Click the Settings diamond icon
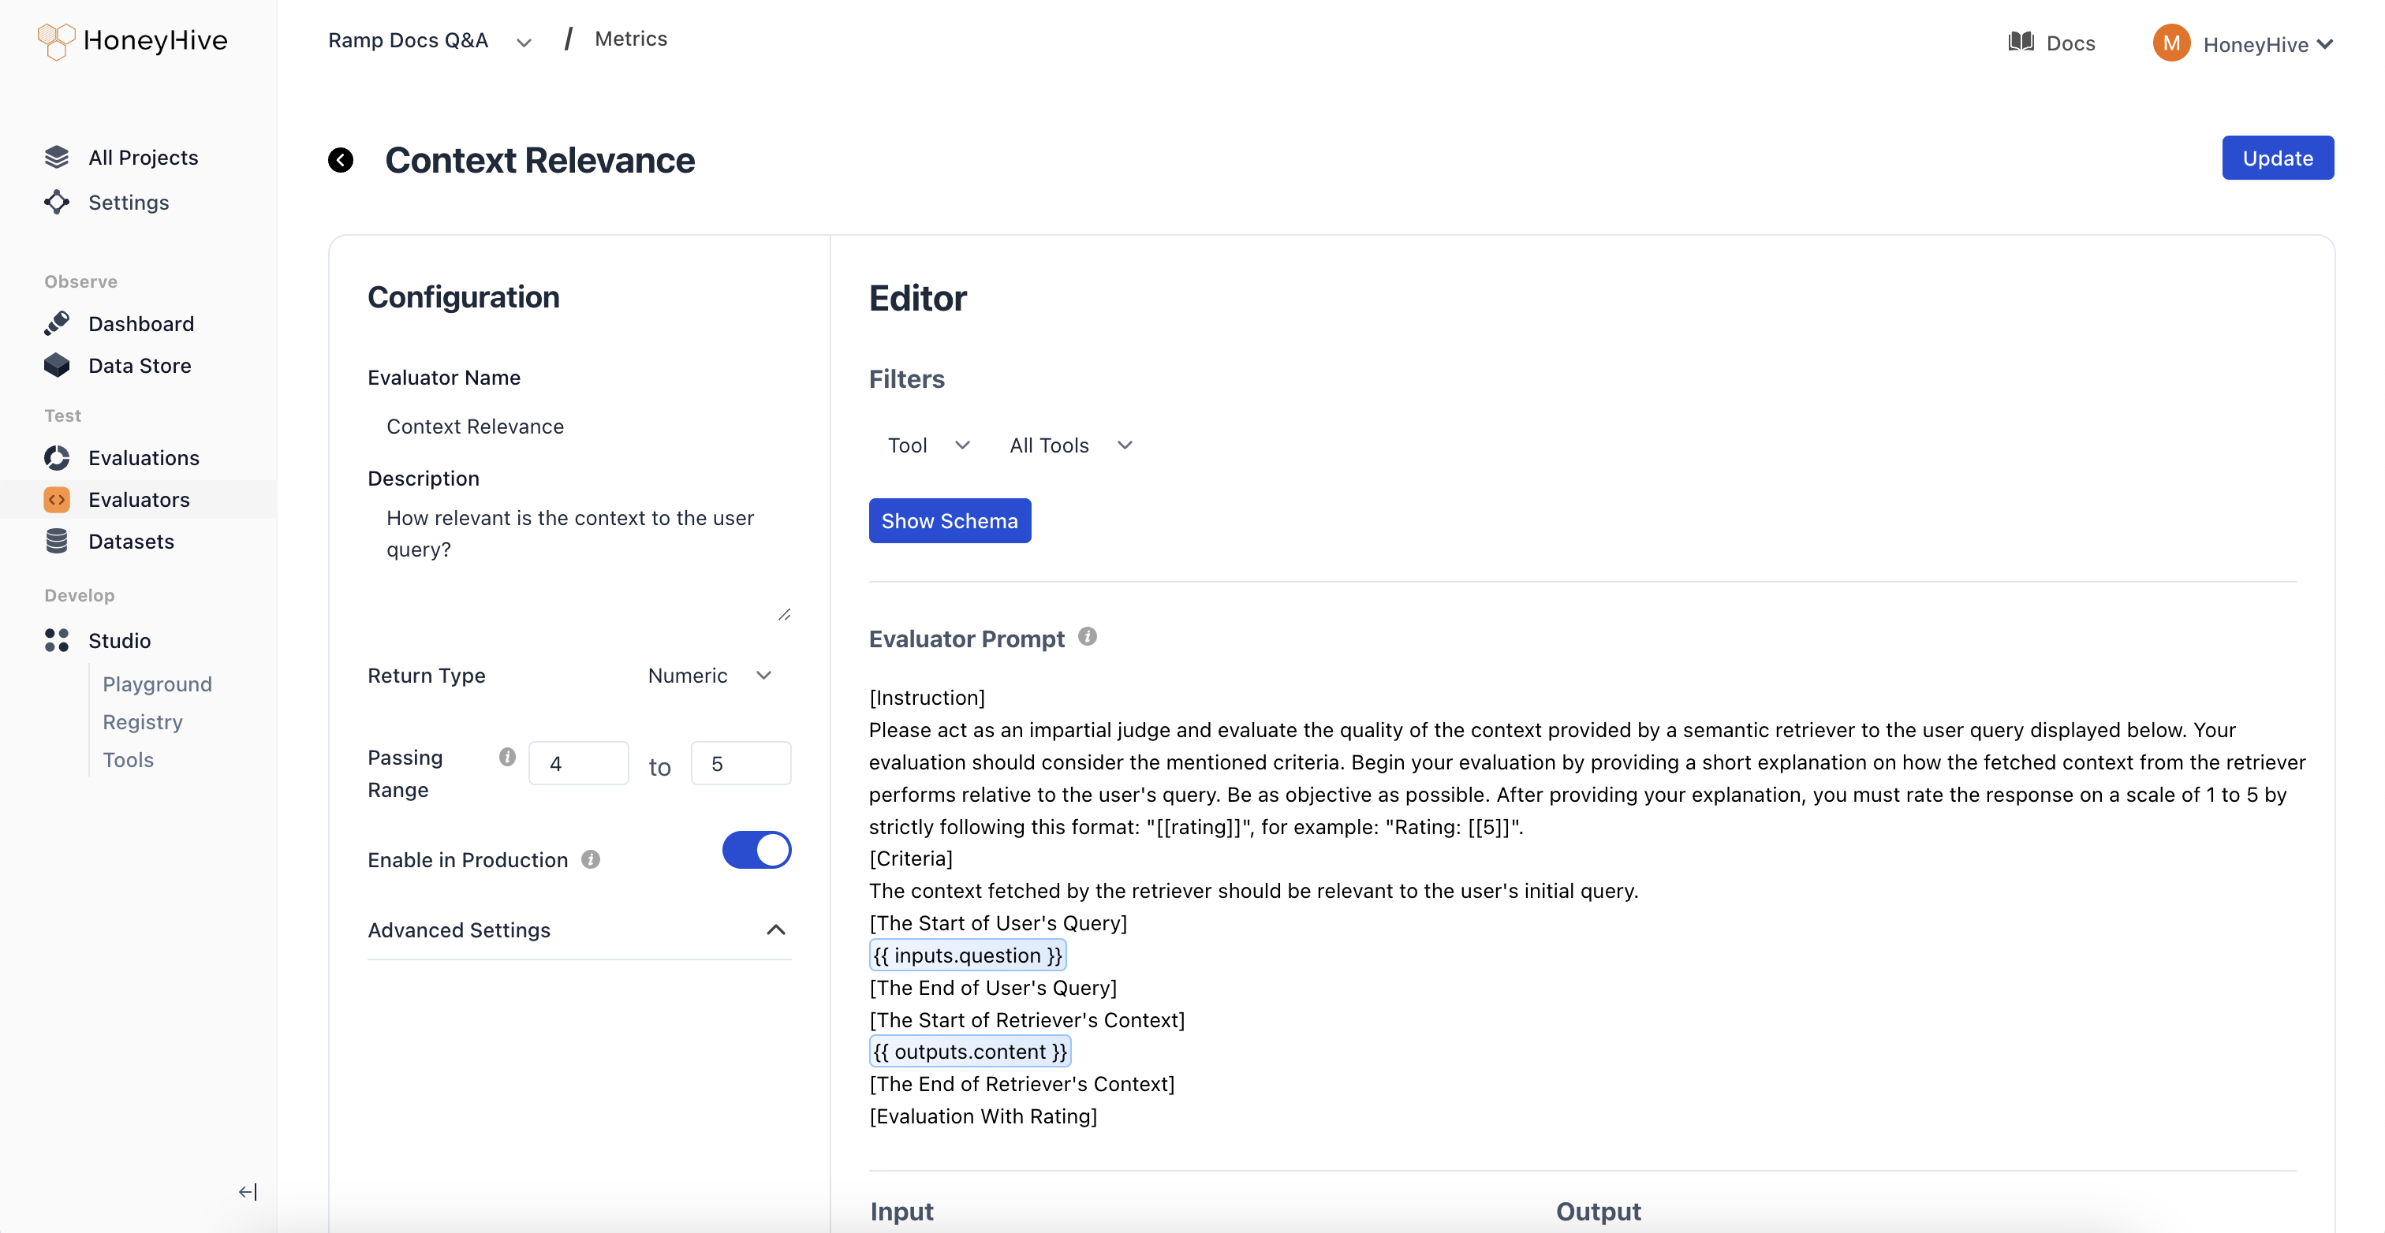This screenshot has height=1233, width=2385. click(x=57, y=202)
